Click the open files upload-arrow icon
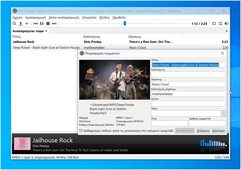Image resolution: width=241 pixels, height=170 pixels. coord(21,24)
